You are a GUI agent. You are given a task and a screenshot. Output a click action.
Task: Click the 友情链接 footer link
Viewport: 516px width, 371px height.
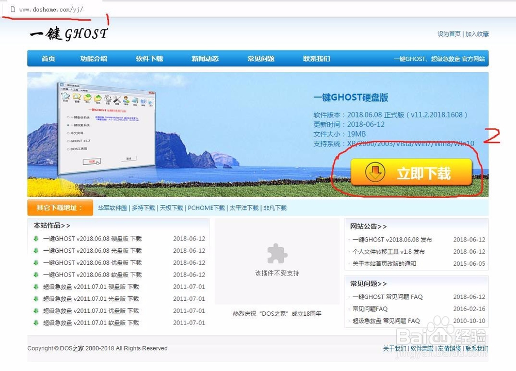click(x=449, y=349)
